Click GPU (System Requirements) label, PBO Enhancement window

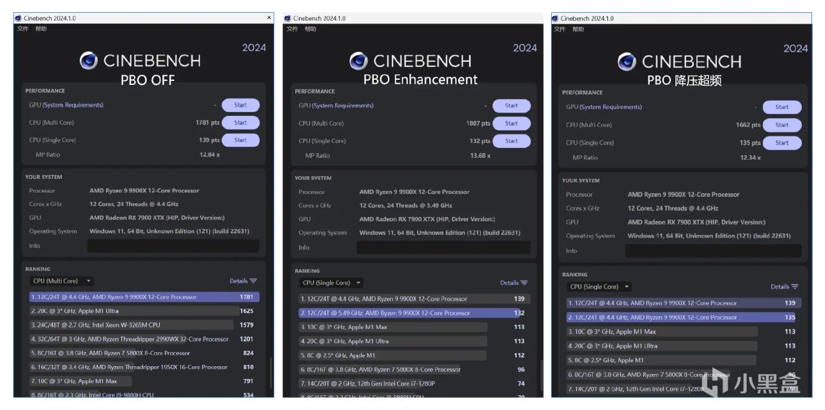pyautogui.click(x=336, y=106)
